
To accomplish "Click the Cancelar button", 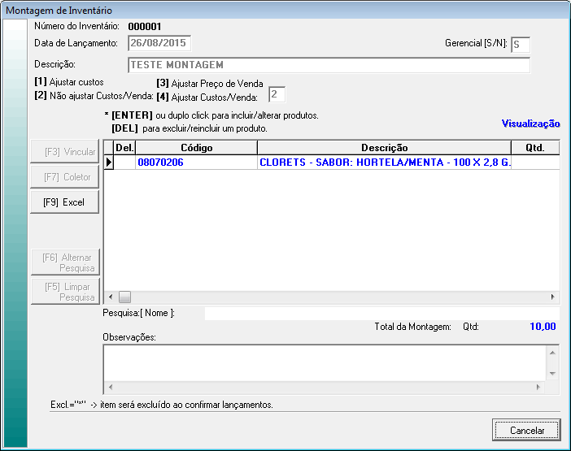I will pyautogui.click(x=526, y=430).
